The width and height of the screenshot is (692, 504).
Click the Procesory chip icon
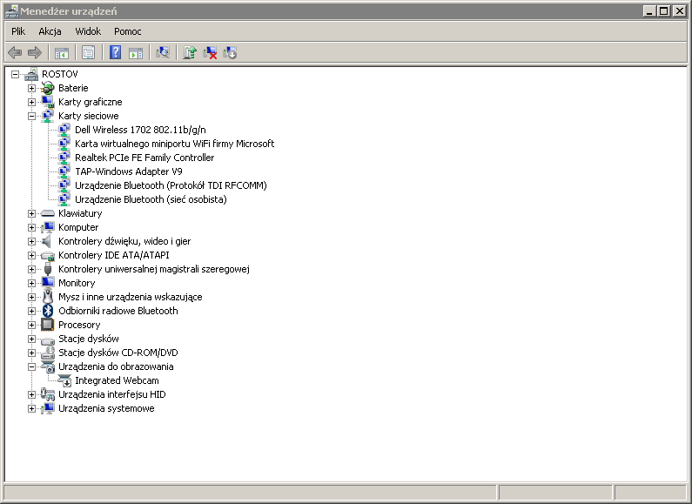(x=48, y=325)
